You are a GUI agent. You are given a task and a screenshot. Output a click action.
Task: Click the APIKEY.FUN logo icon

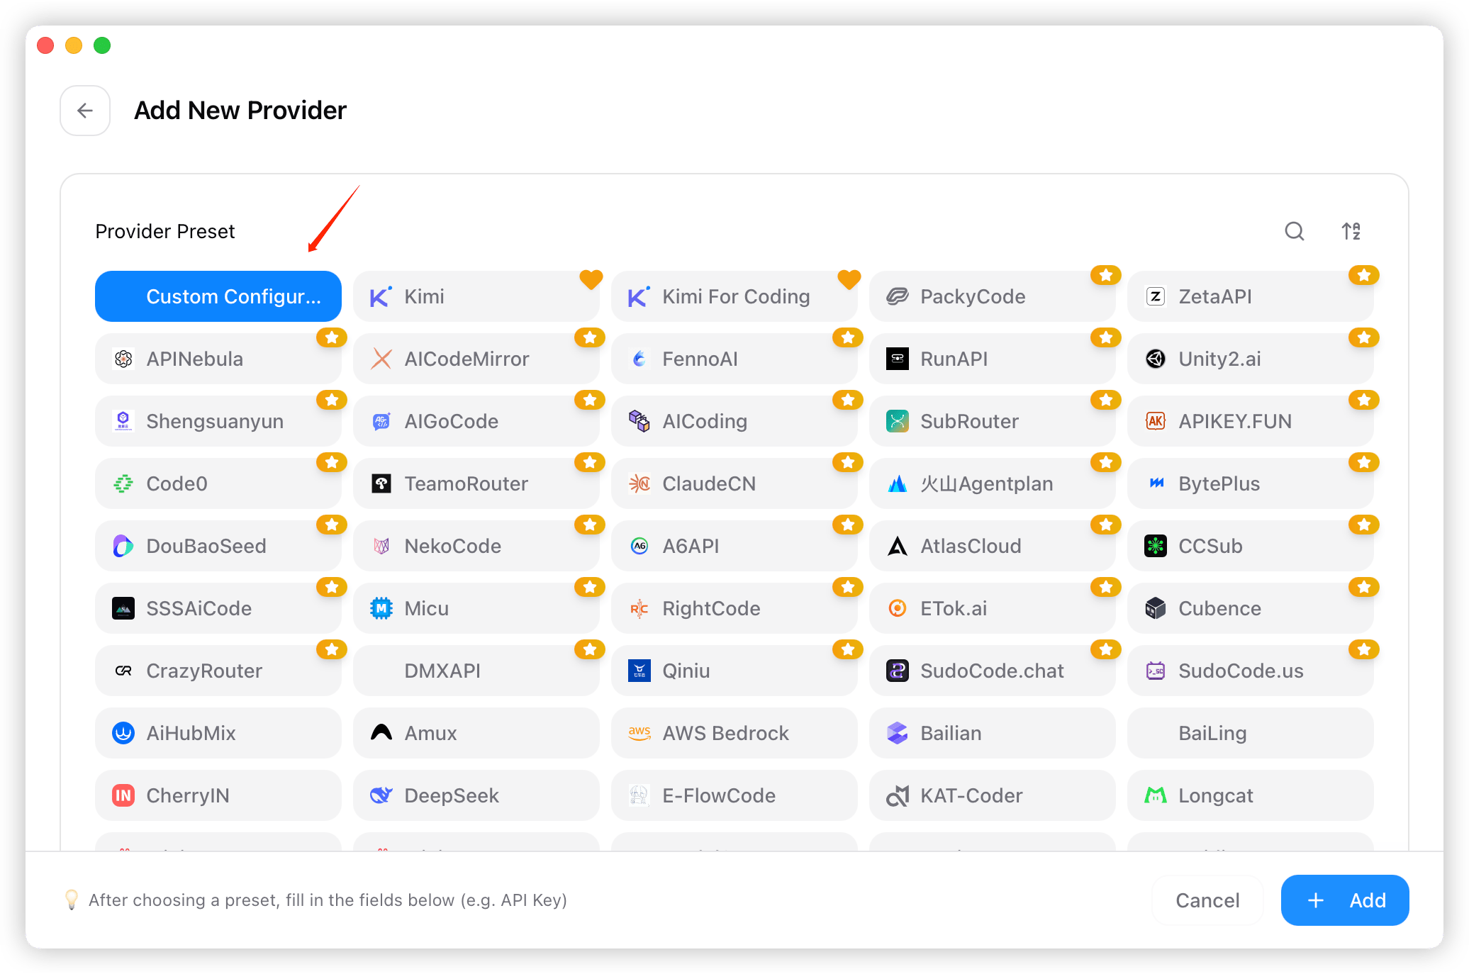coord(1156,421)
